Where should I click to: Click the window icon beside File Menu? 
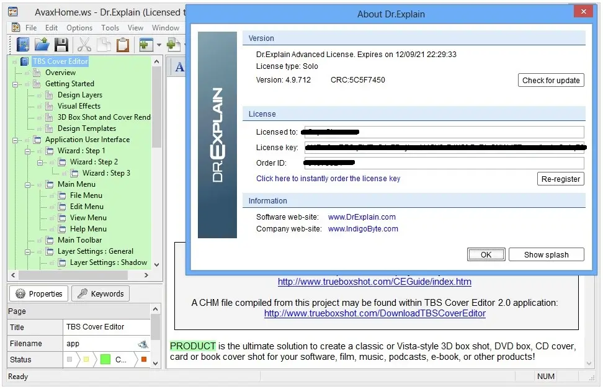click(62, 195)
